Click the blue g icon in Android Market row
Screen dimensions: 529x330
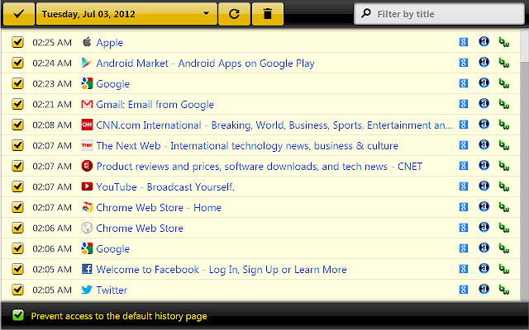pos(464,63)
